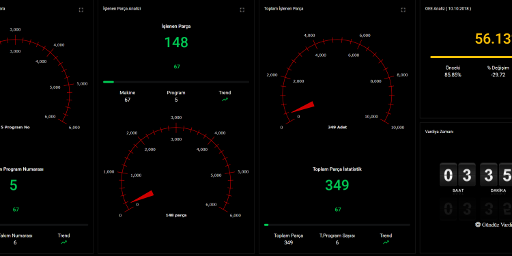Click the large green 5 program number
This screenshot has height=256, width=512.
[x=14, y=185]
